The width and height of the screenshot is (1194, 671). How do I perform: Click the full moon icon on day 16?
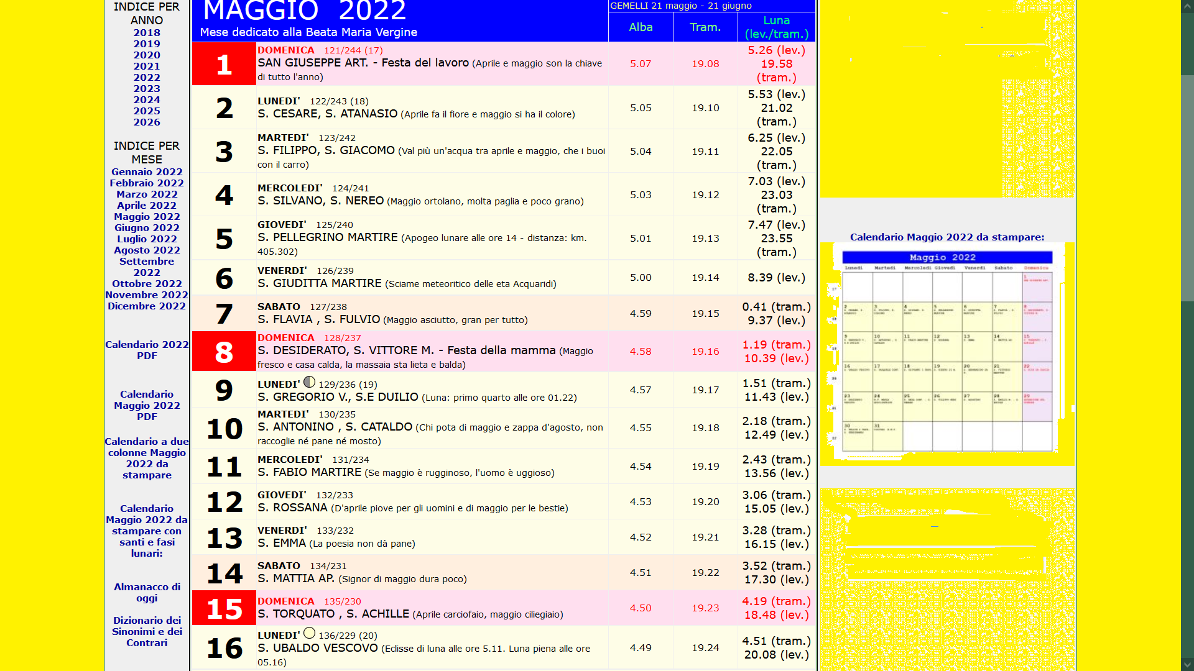pos(309,633)
